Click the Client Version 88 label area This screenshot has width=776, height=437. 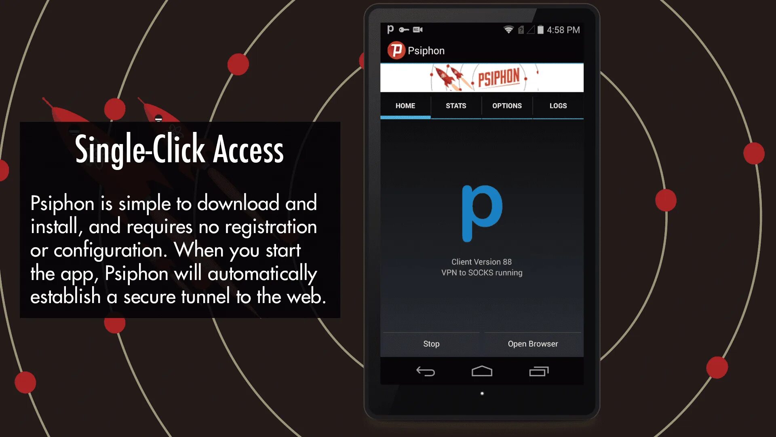tap(482, 261)
